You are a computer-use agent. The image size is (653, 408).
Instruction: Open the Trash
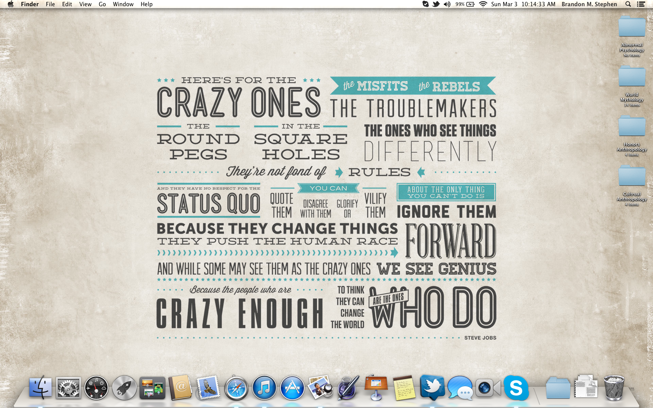pos(614,388)
